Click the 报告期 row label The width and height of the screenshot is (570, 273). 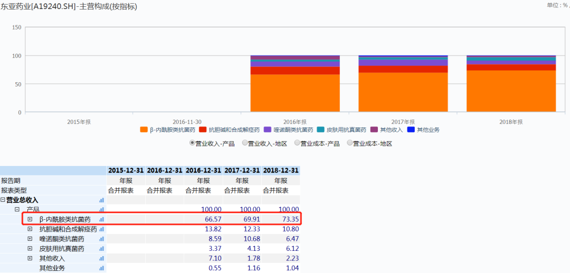(11, 180)
